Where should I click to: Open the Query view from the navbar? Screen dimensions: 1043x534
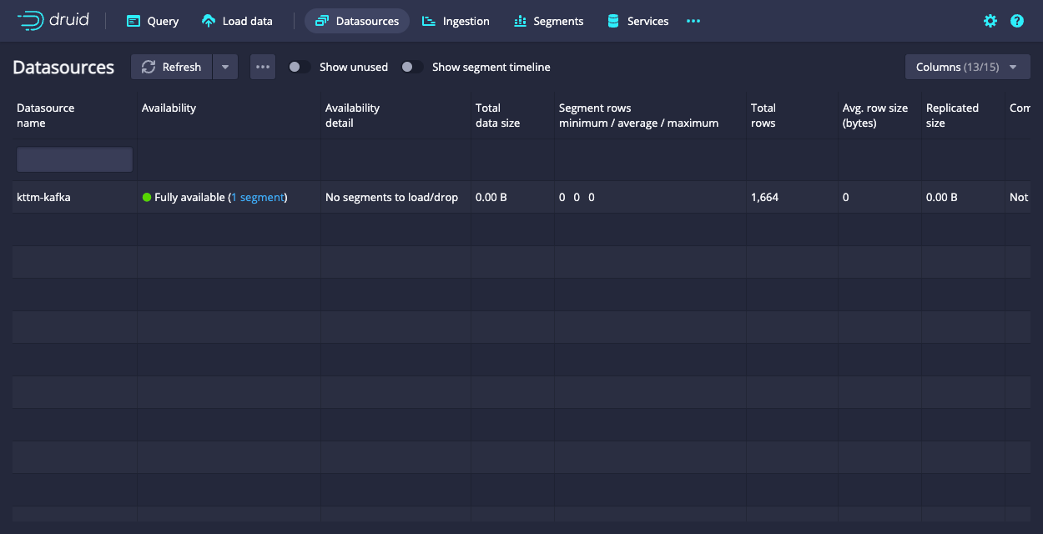point(152,21)
